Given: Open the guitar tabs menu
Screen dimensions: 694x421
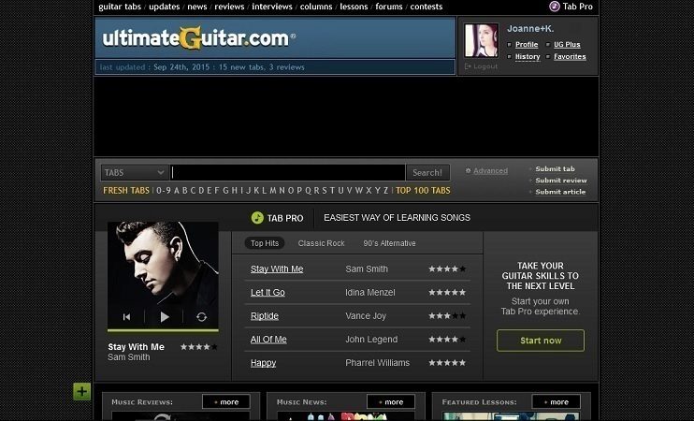Looking at the screenshot, I should (120, 7).
